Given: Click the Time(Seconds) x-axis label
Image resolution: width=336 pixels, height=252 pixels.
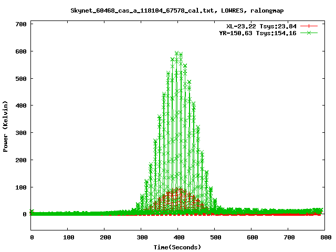Looking at the screenshot, I should point(177,247).
